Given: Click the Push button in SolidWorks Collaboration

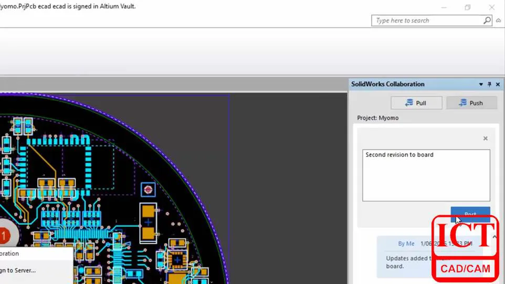Looking at the screenshot, I should [471, 103].
